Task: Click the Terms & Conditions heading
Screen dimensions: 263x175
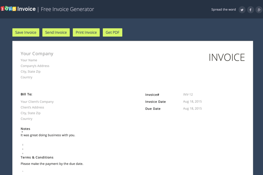Action: [37, 157]
